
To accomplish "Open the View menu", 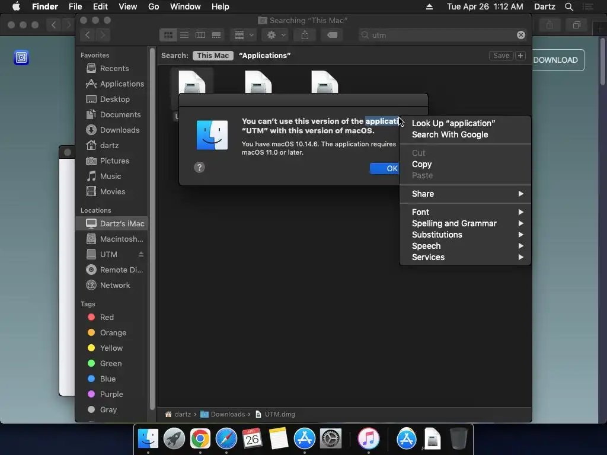I will (x=128, y=7).
